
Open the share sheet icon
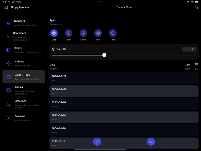click(196, 7)
